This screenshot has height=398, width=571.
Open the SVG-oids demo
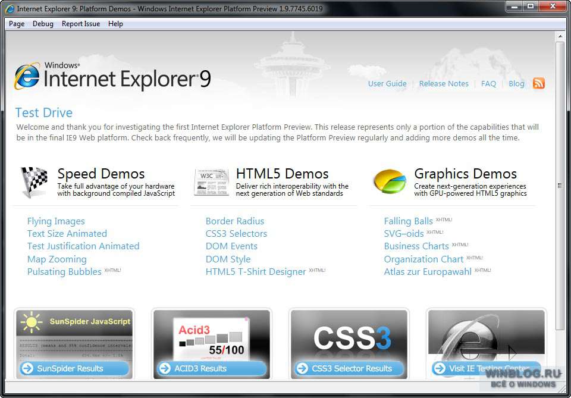click(x=403, y=233)
